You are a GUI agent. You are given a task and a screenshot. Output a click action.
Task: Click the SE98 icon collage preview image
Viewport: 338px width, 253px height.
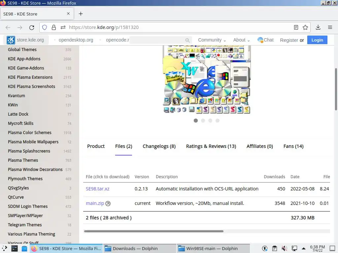[x=207, y=79]
